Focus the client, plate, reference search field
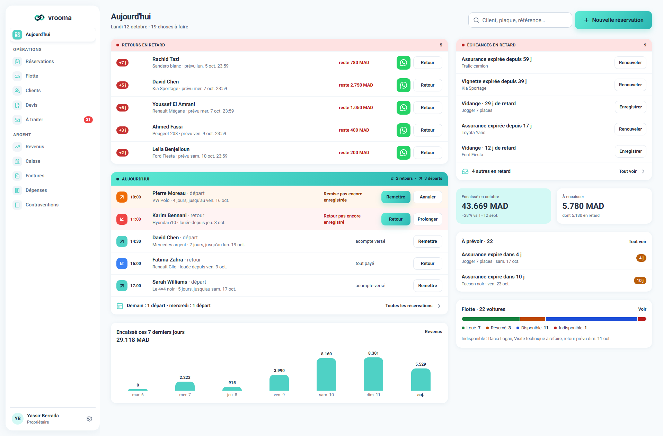663x436 pixels. tap(520, 20)
